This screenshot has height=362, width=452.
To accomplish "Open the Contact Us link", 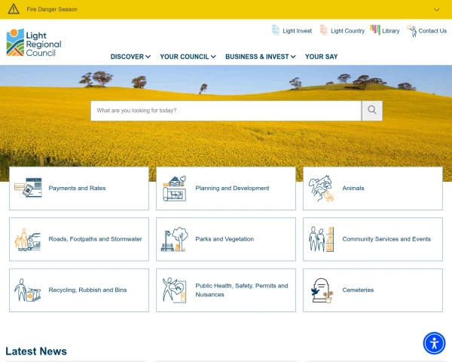I will coord(427,31).
